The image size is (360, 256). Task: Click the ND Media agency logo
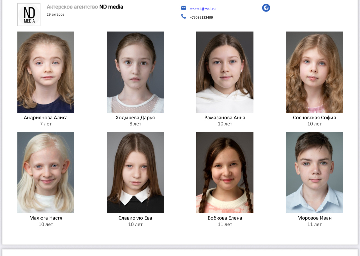pos(29,15)
